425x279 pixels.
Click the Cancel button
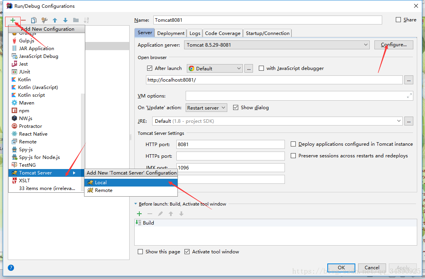click(372, 268)
